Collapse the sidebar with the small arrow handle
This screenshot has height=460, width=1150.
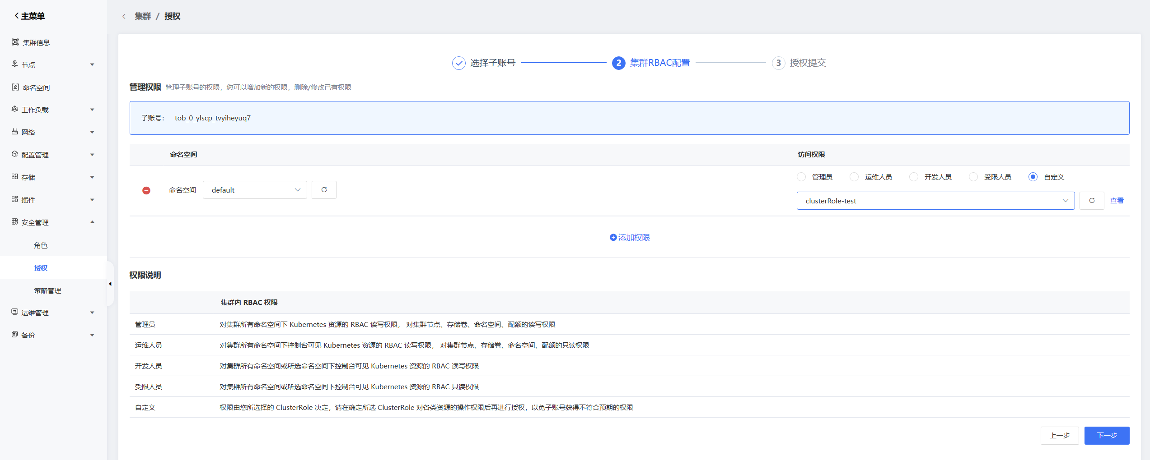[110, 284]
